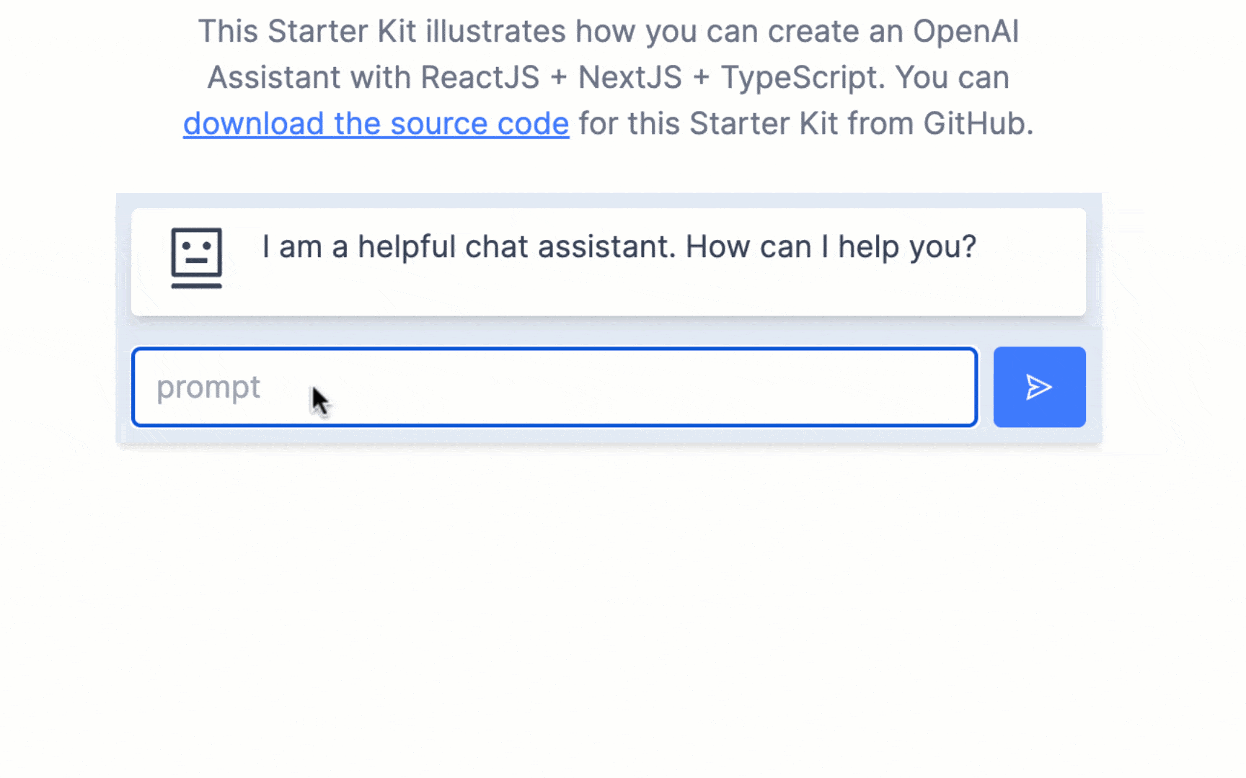The width and height of the screenshot is (1246, 778).
Task: Open the download the source code link
Action: [x=376, y=123]
